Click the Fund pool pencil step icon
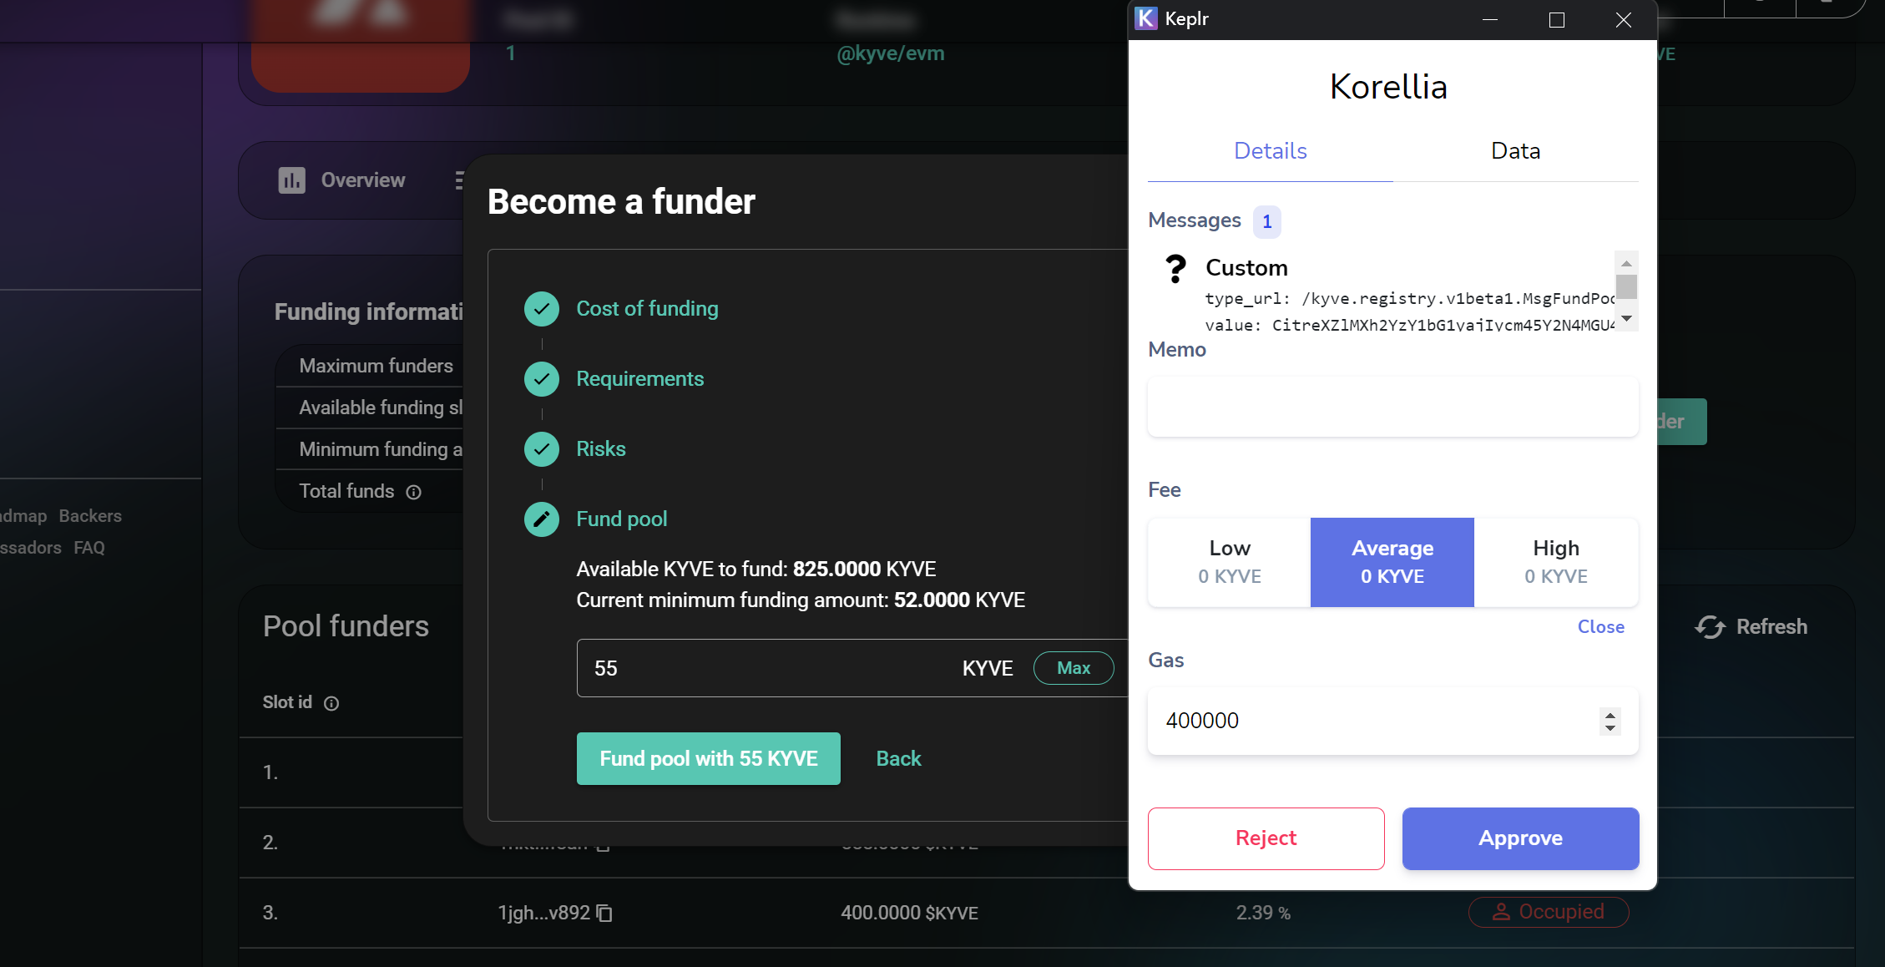Image resolution: width=1885 pixels, height=967 pixels. tap(542, 519)
